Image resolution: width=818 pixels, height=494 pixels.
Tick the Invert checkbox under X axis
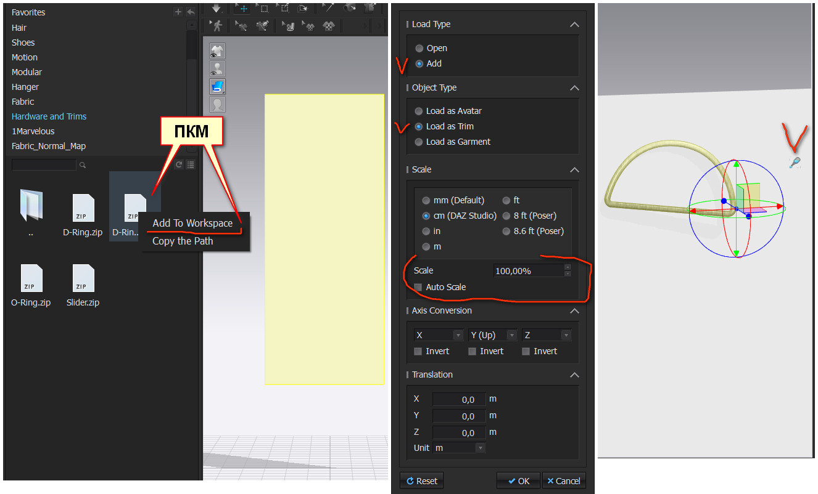point(418,351)
